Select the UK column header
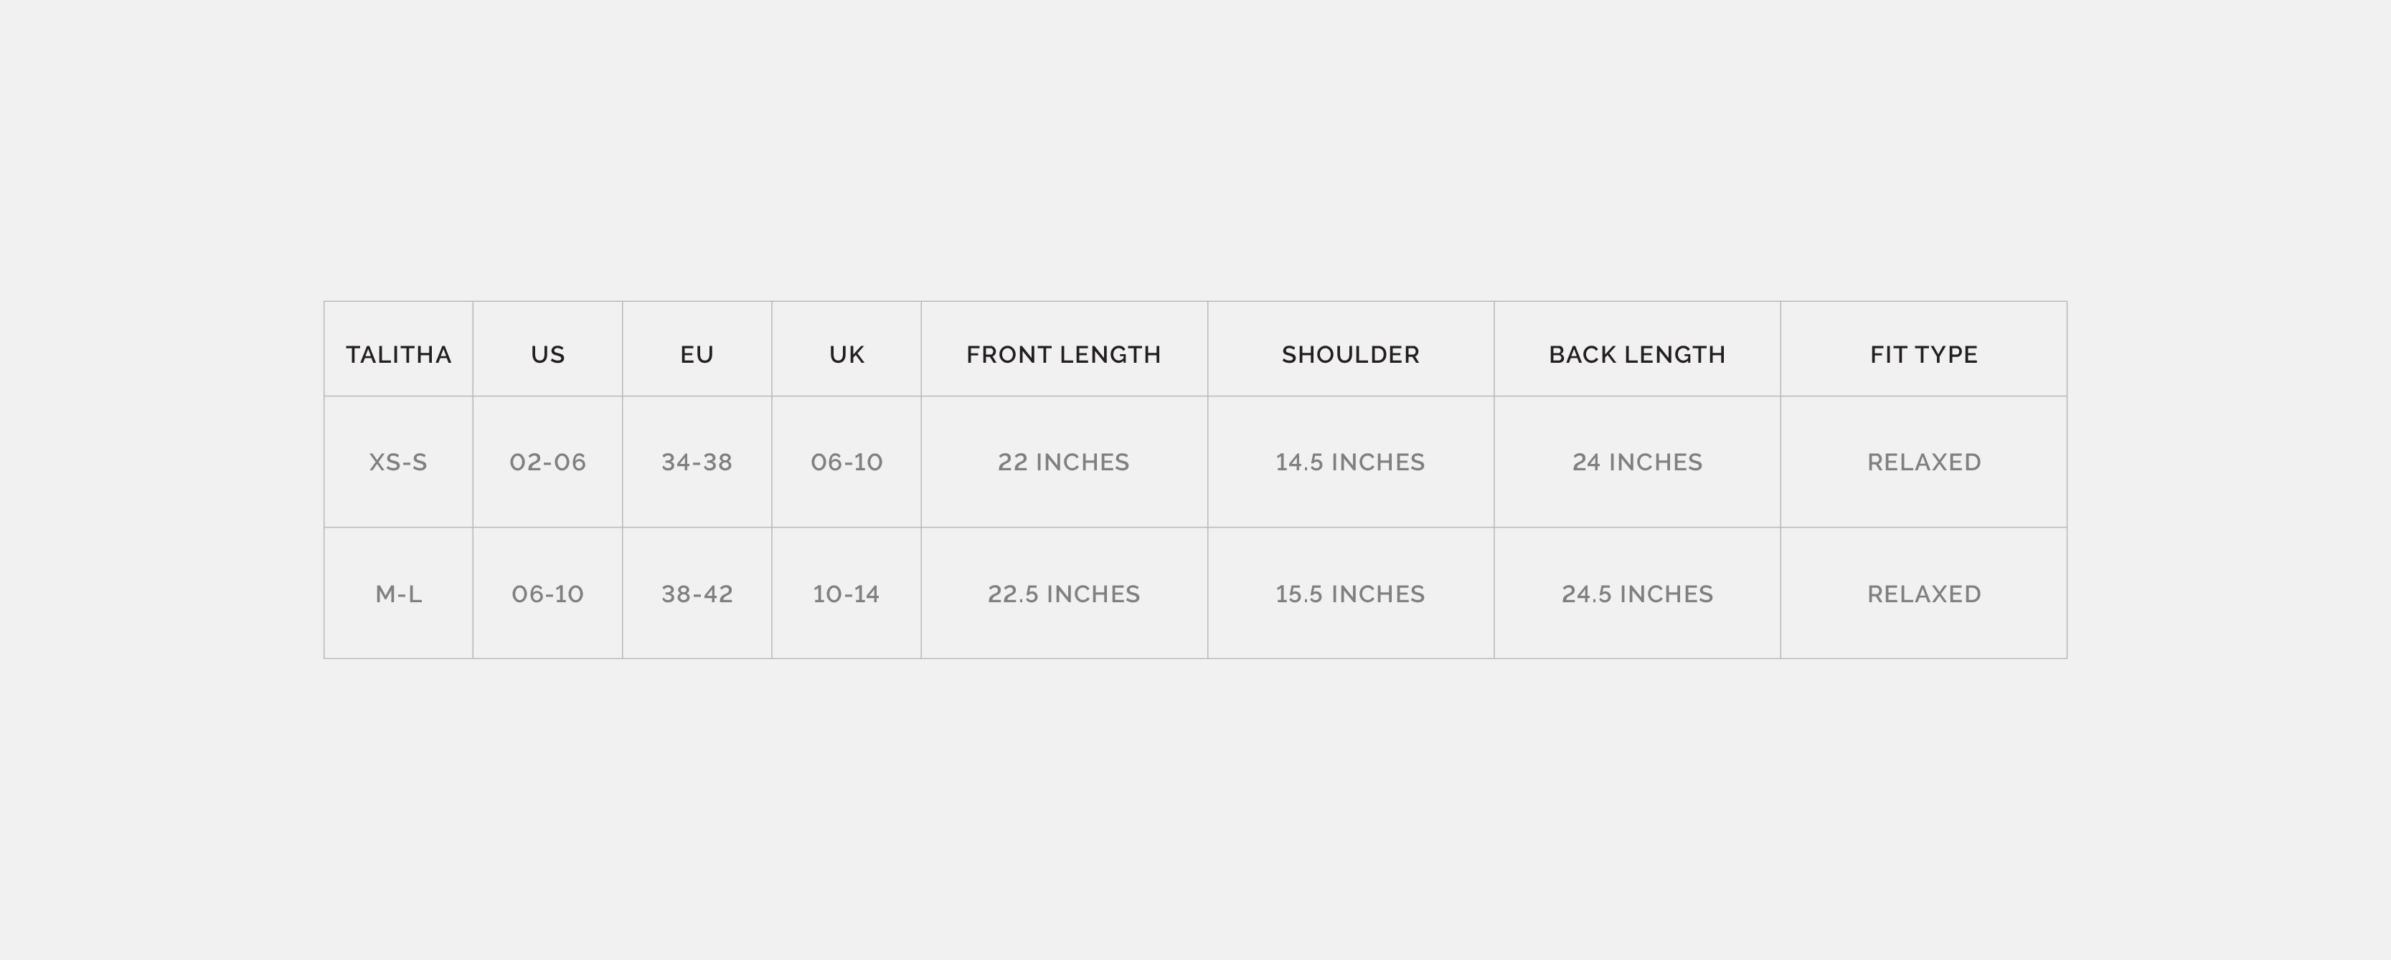Image resolution: width=2391 pixels, height=960 pixels. coord(846,354)
